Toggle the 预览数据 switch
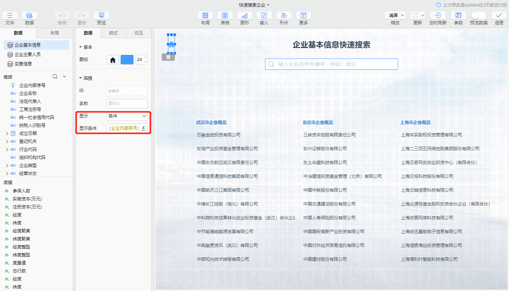Viewport: 509px width, 291px height. click(478, 15)
